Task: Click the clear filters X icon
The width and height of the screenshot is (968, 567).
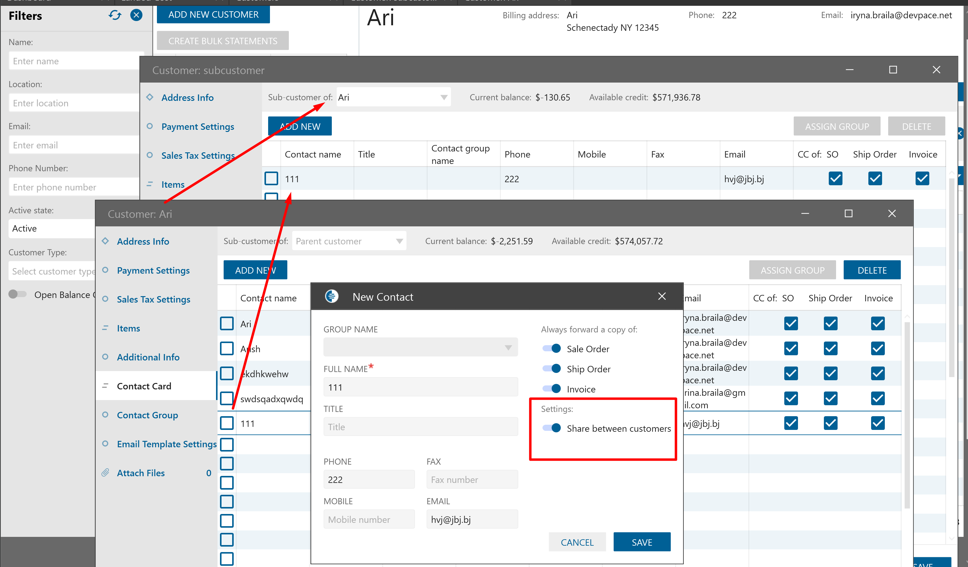Action: 137,15
